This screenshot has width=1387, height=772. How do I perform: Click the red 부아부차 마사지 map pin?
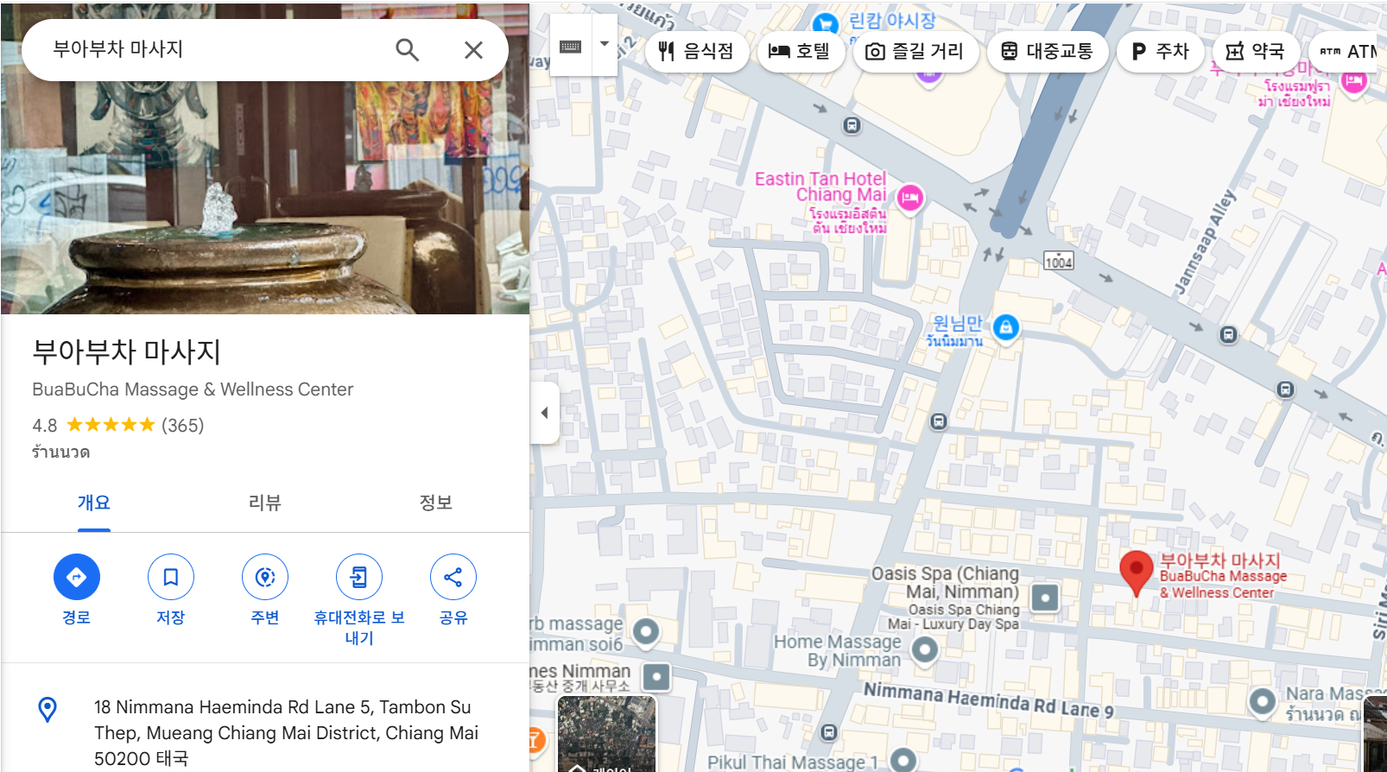(x=1137, y=573)
